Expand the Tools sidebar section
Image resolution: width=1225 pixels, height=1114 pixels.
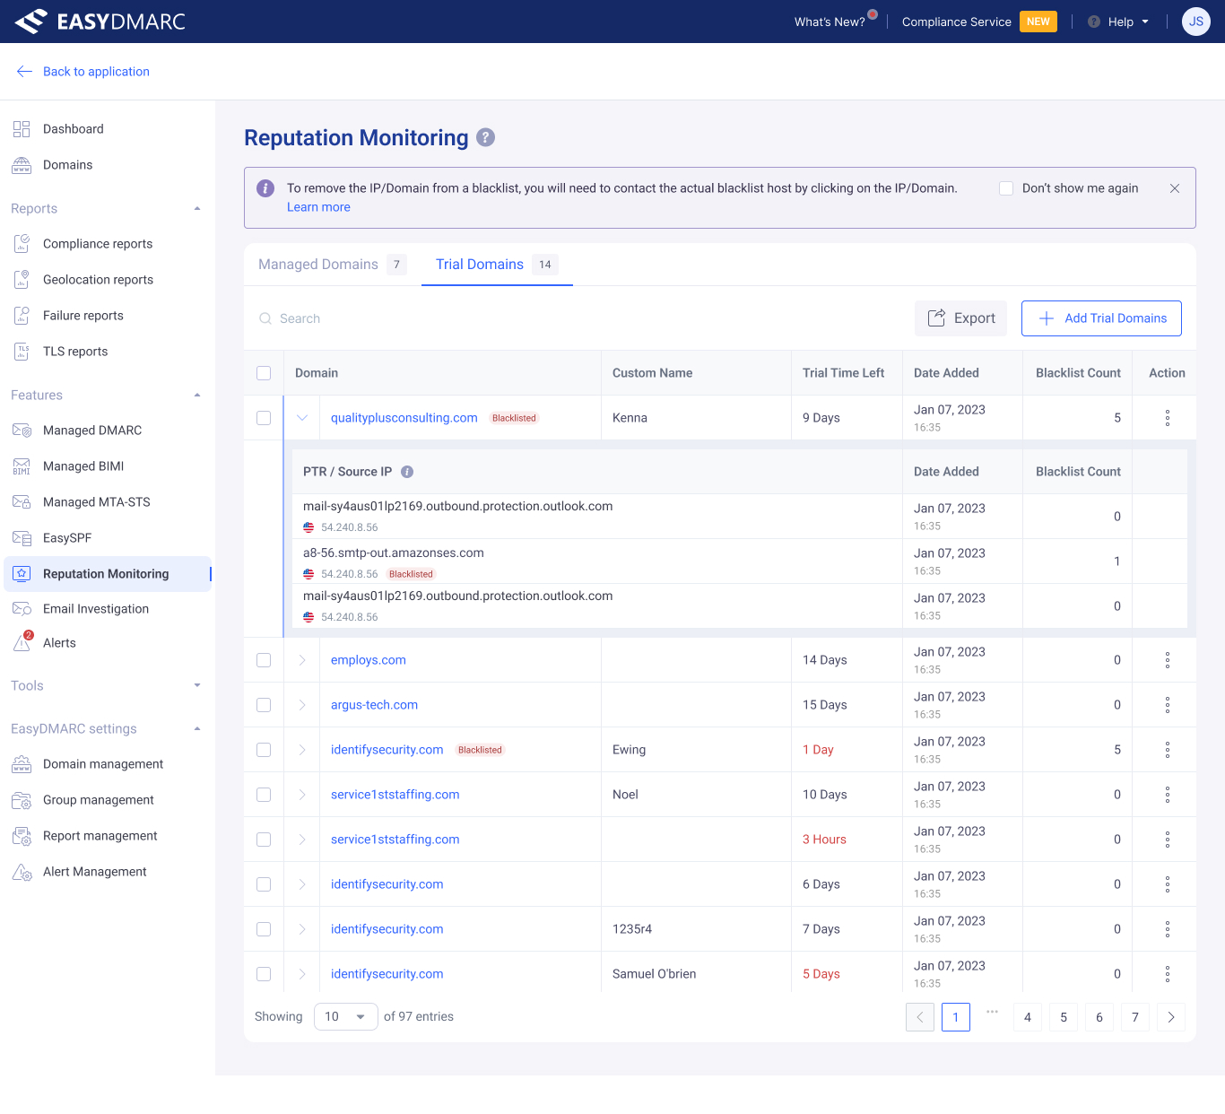pos(197,686)
